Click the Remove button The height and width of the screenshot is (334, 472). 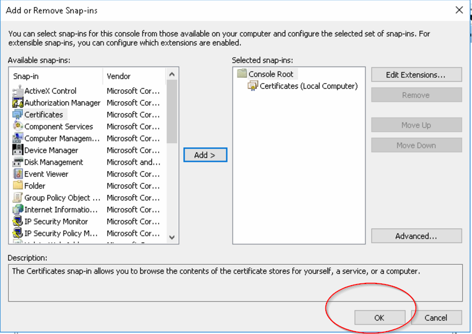pyautogui.click(x=416, y=95)
